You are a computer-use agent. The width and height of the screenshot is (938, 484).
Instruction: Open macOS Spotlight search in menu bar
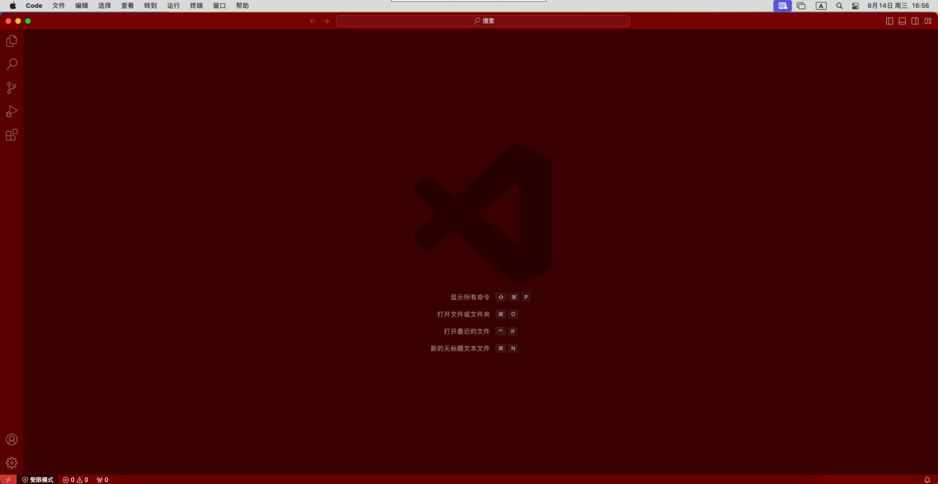[839, 6]
